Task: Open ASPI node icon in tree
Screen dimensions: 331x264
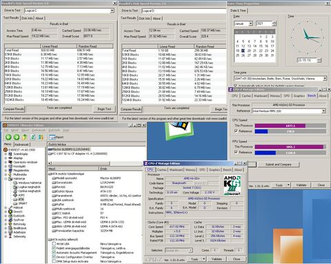Action: [x=15, y=195]
